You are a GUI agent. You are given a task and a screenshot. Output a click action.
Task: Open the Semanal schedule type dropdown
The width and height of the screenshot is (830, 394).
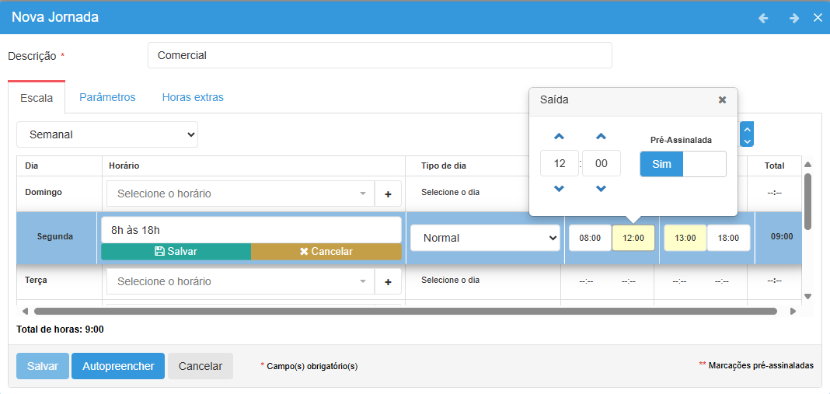pyautogui.click(x=107, y=134)
